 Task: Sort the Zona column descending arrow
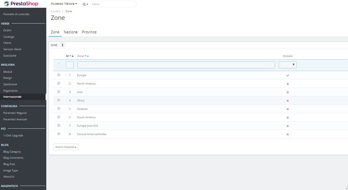85,56
